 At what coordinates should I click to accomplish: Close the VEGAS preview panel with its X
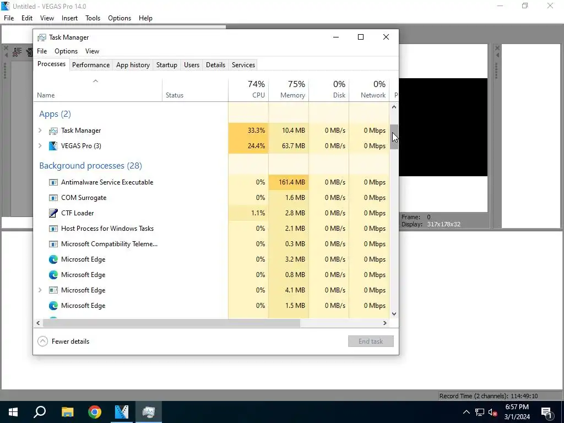(x=497, y=48)
